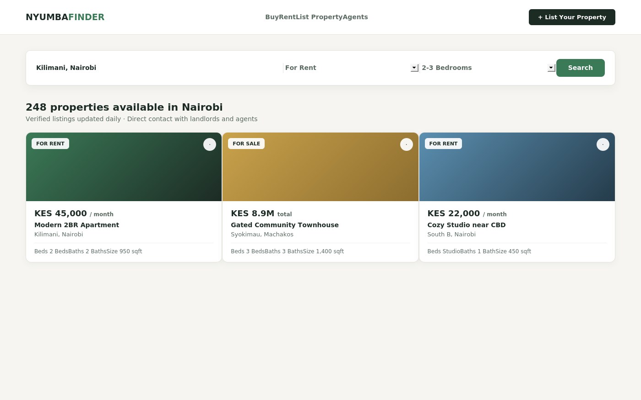Click the + List Your Property button
This screenshot has width=641, height=400.
(x=572, y=17)
